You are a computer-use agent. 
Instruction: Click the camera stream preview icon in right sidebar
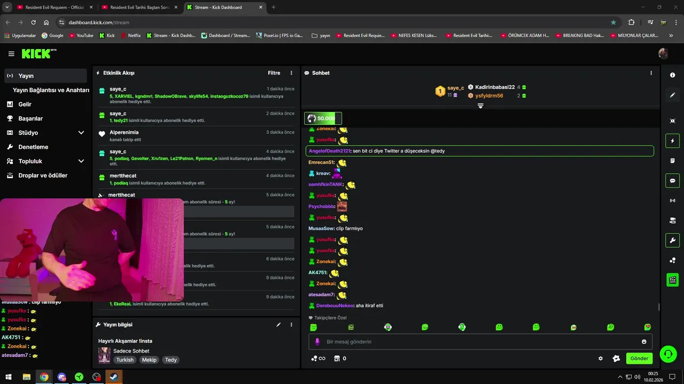(672, 220)
